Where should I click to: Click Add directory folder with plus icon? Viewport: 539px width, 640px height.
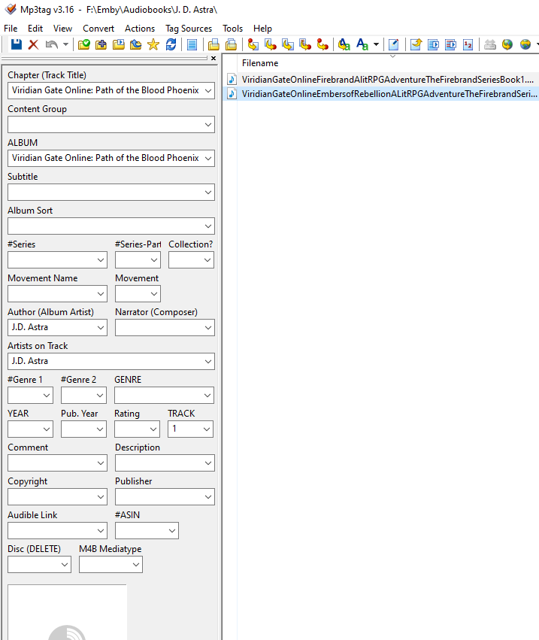point(101,44)
